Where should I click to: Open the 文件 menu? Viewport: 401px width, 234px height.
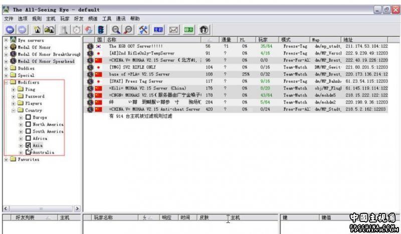[9, 18]
